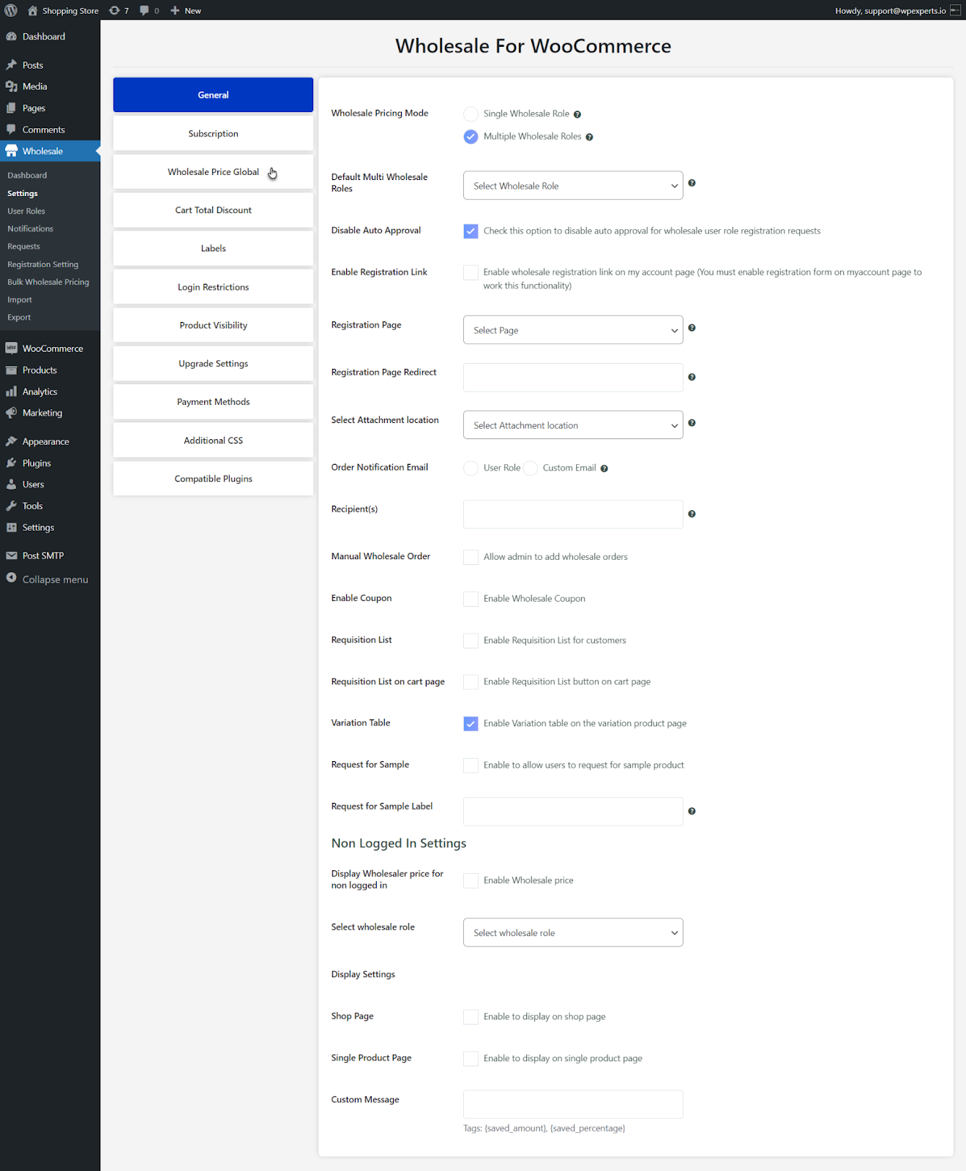Click help icon beside Recipient(s) field
Viewport: 966px width, 1171px height.
(x=692, y=514)
